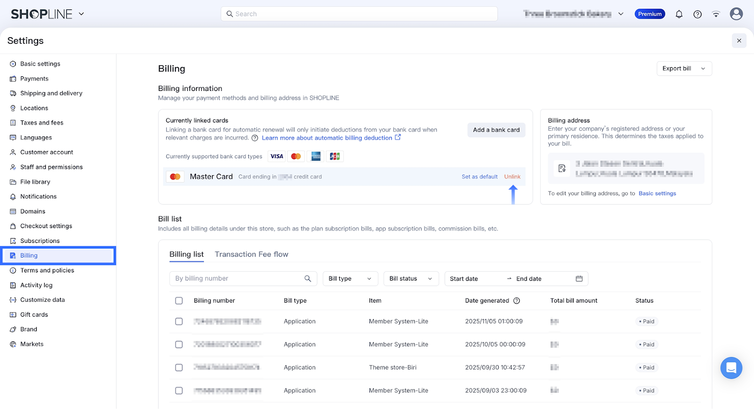Click the help question mark icon
The height and width of the screenshot is (409, 754).
tap(697, 14)
